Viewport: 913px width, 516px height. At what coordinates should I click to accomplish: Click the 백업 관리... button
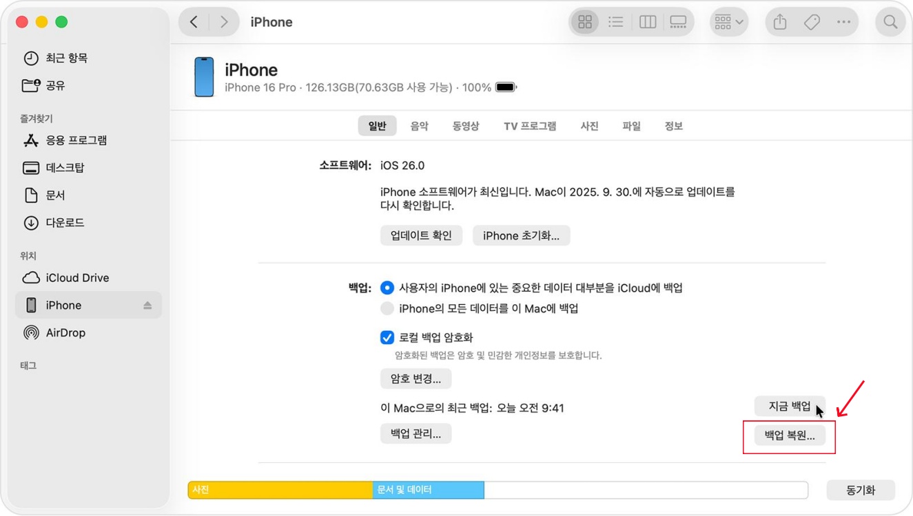point(416,433)
